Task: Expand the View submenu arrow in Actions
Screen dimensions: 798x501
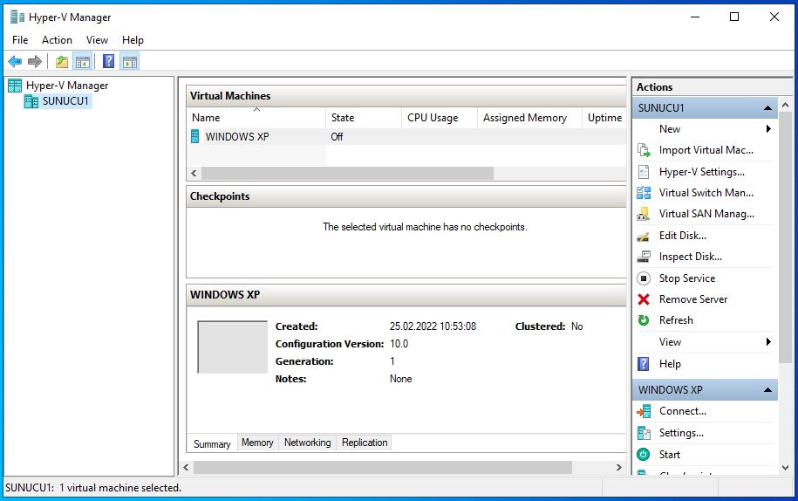Action: (768, 341)
